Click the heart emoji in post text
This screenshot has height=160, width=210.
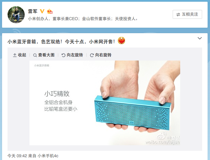(121, 41)
